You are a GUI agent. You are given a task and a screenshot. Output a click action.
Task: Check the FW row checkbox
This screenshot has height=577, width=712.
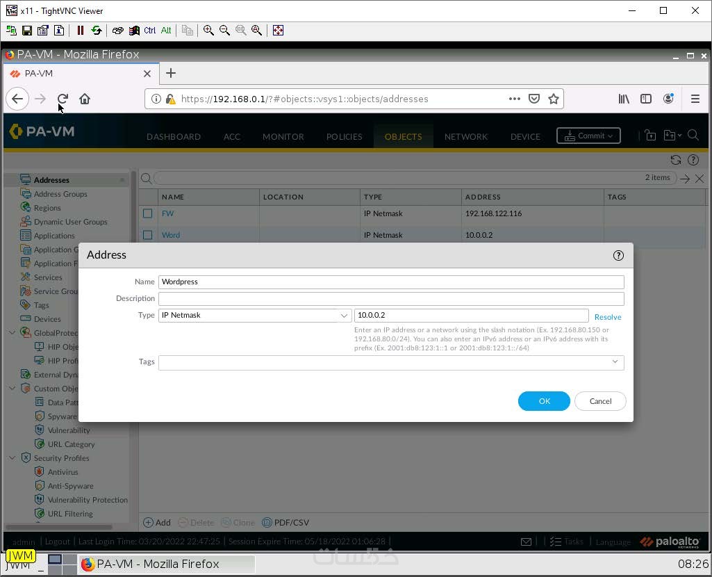pos(147,213)
